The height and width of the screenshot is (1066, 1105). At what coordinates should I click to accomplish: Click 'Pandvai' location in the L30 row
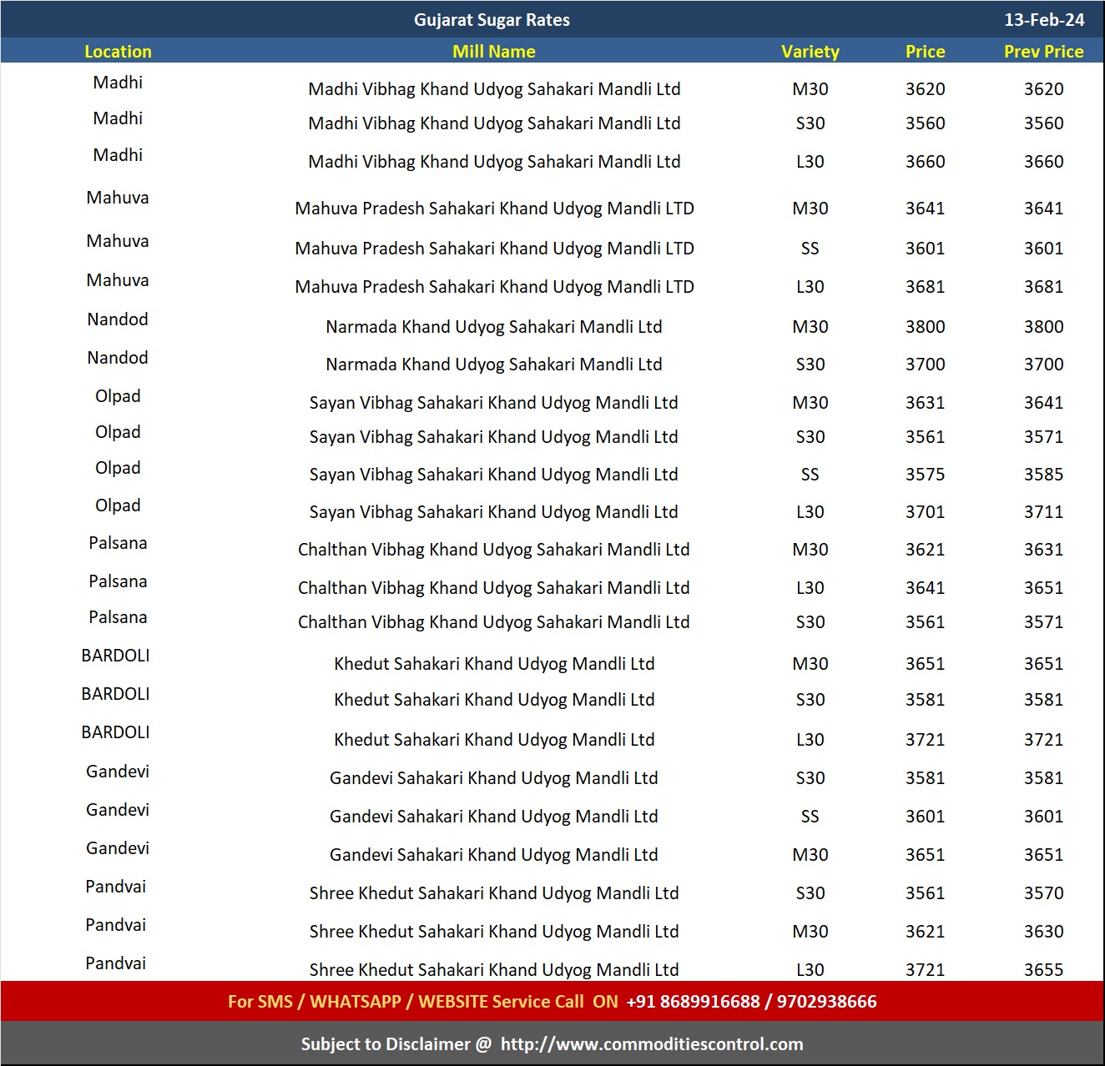[x=116, y=963]
